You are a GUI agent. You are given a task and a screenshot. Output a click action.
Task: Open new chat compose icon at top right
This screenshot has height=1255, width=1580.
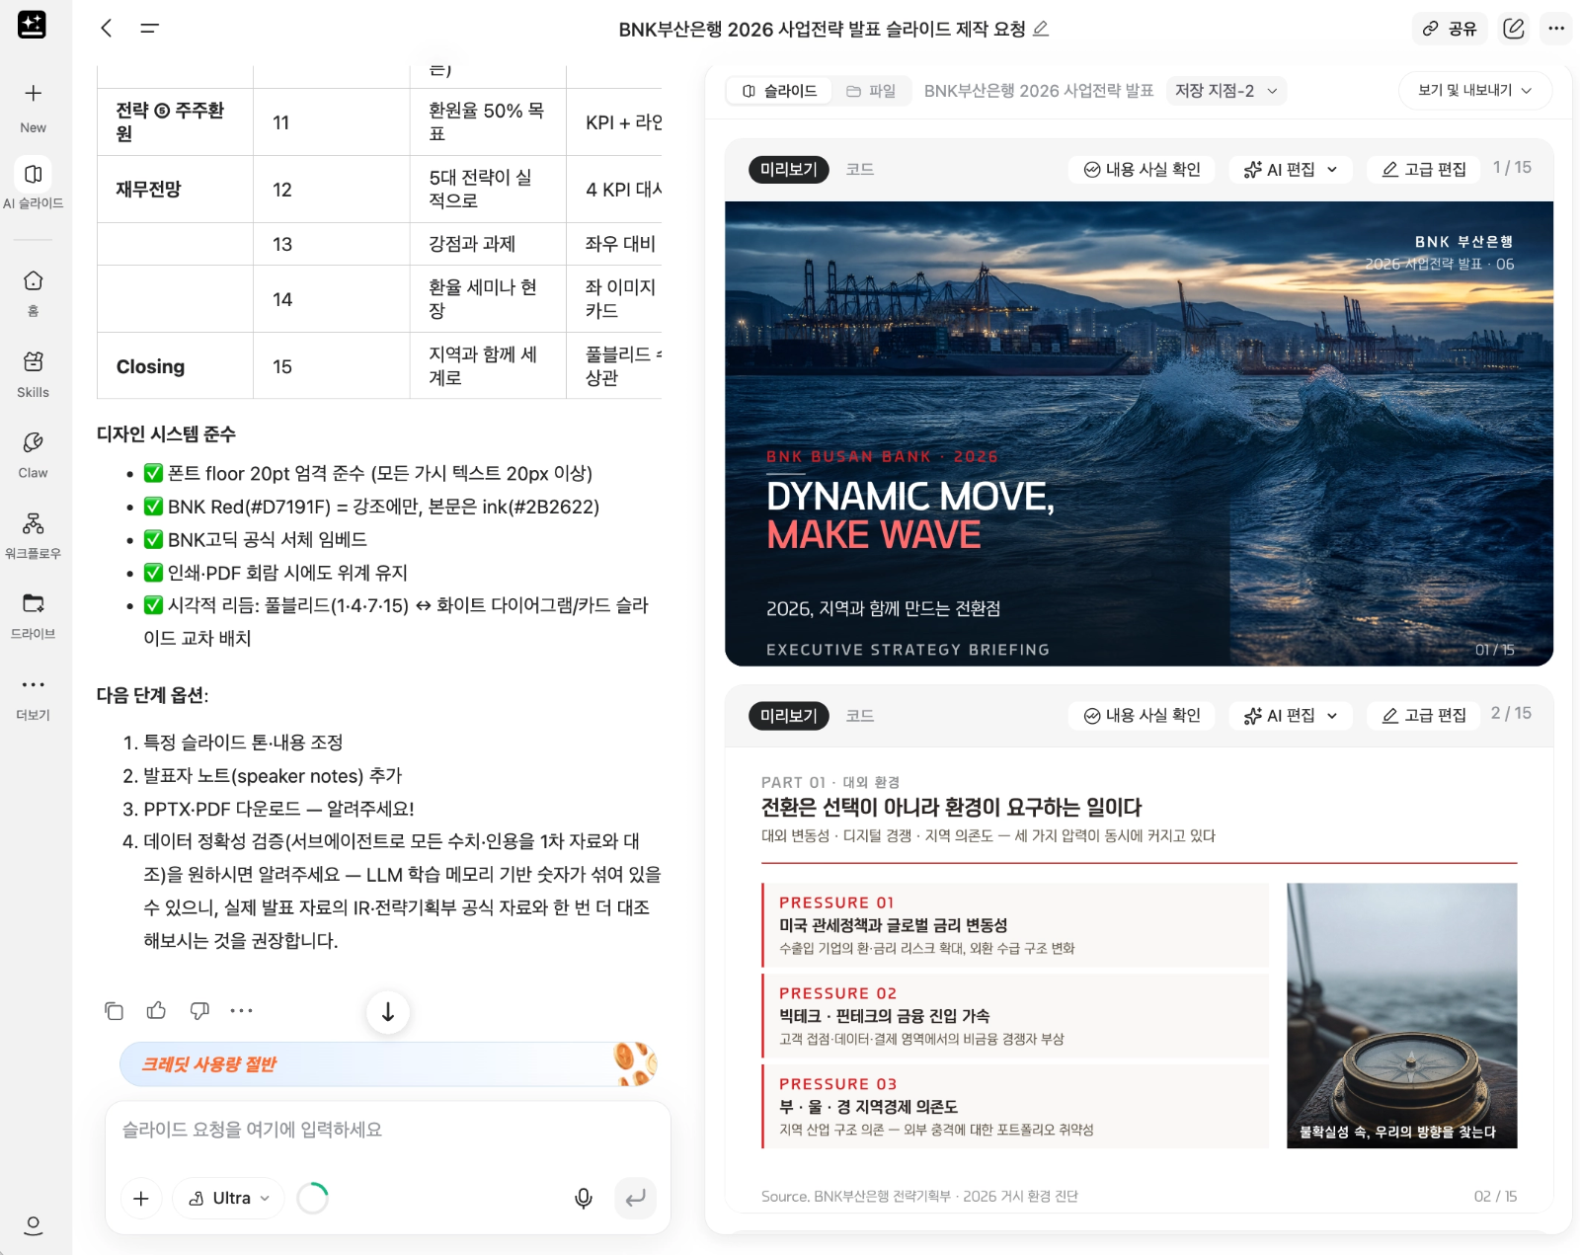click(x=1514, y=29)
